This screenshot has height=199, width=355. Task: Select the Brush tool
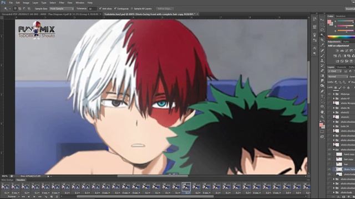tap(322, 55)
